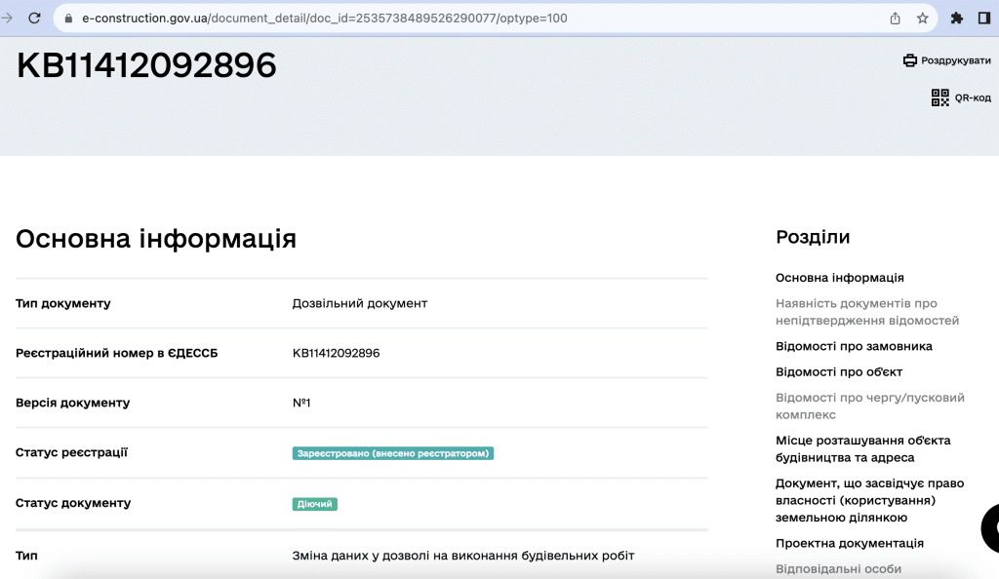This screenshot has height=579, width=999.
Task: Navigate to Місце розташування об'єкта будівництва
Action: coord(862,448)
